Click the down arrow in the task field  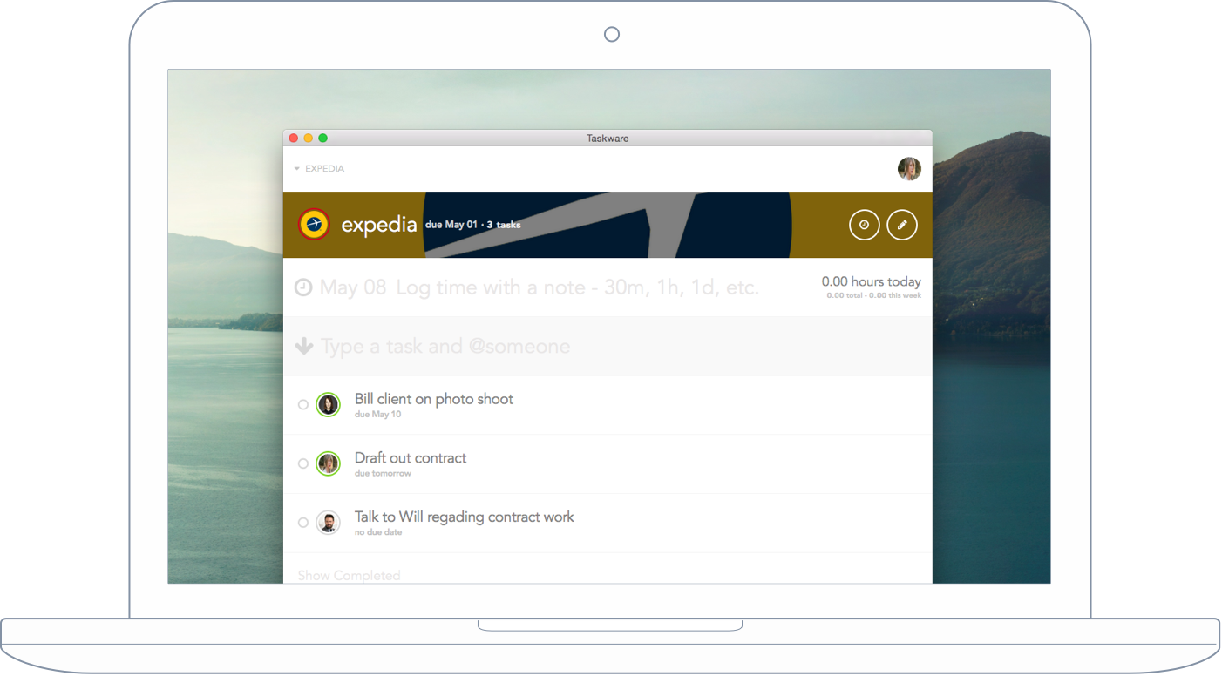[303, 346]
